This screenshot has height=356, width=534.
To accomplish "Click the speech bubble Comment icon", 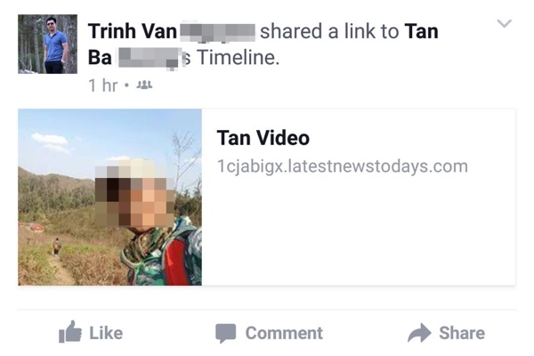I will [225, 333].
